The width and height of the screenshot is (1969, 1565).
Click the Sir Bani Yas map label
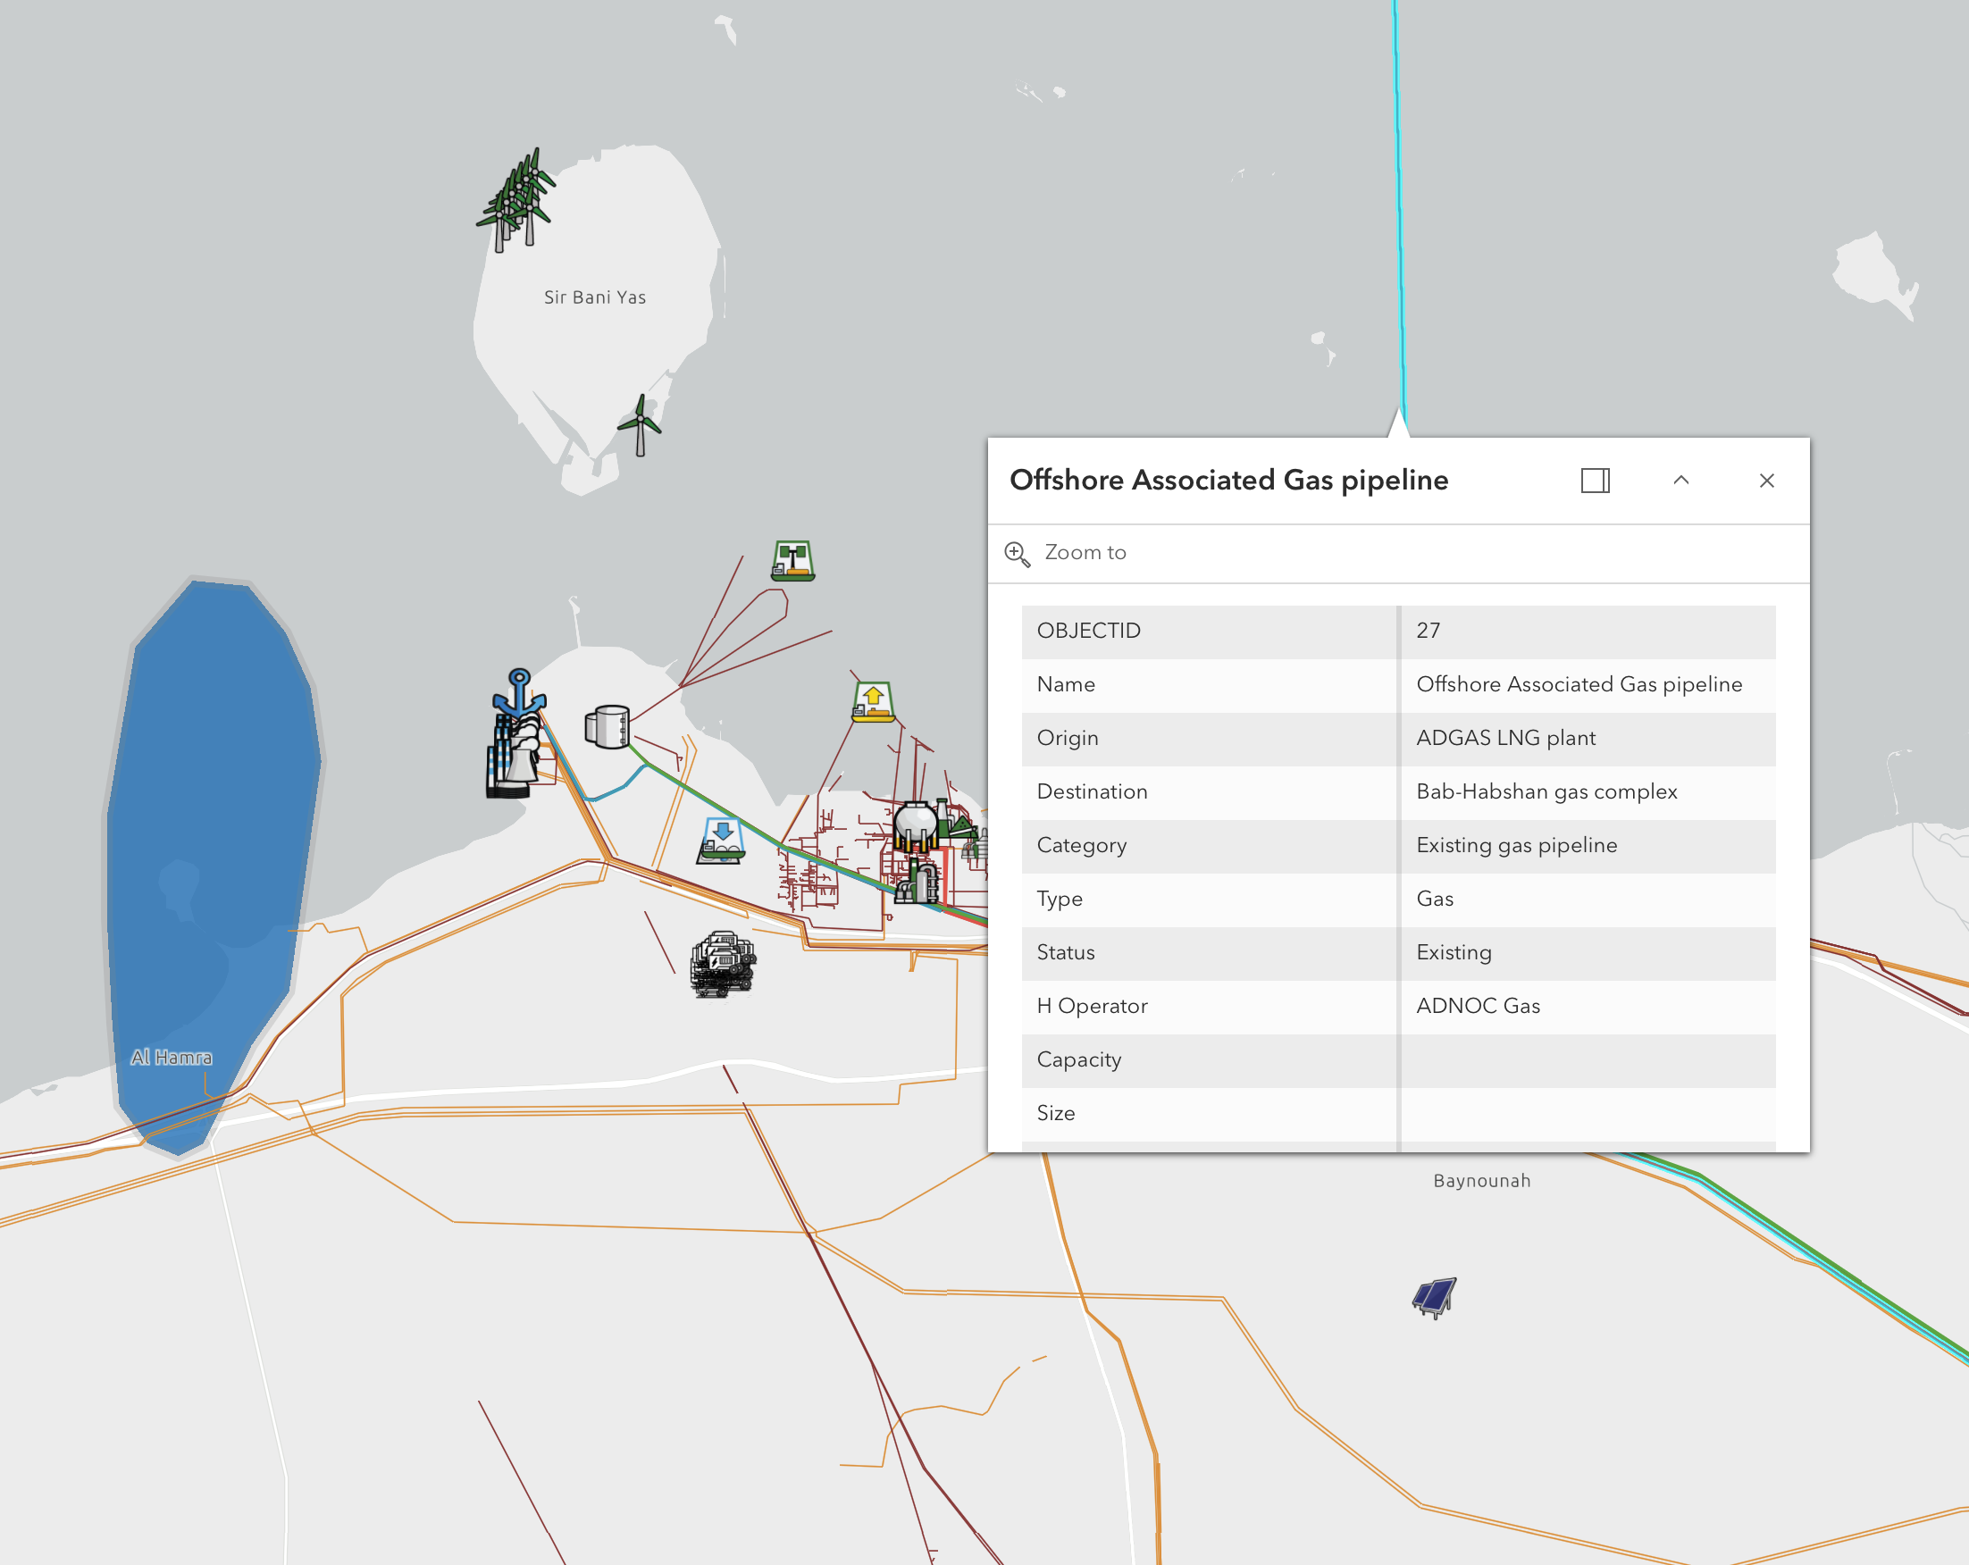pyautogui.click(x=594, y=297)
